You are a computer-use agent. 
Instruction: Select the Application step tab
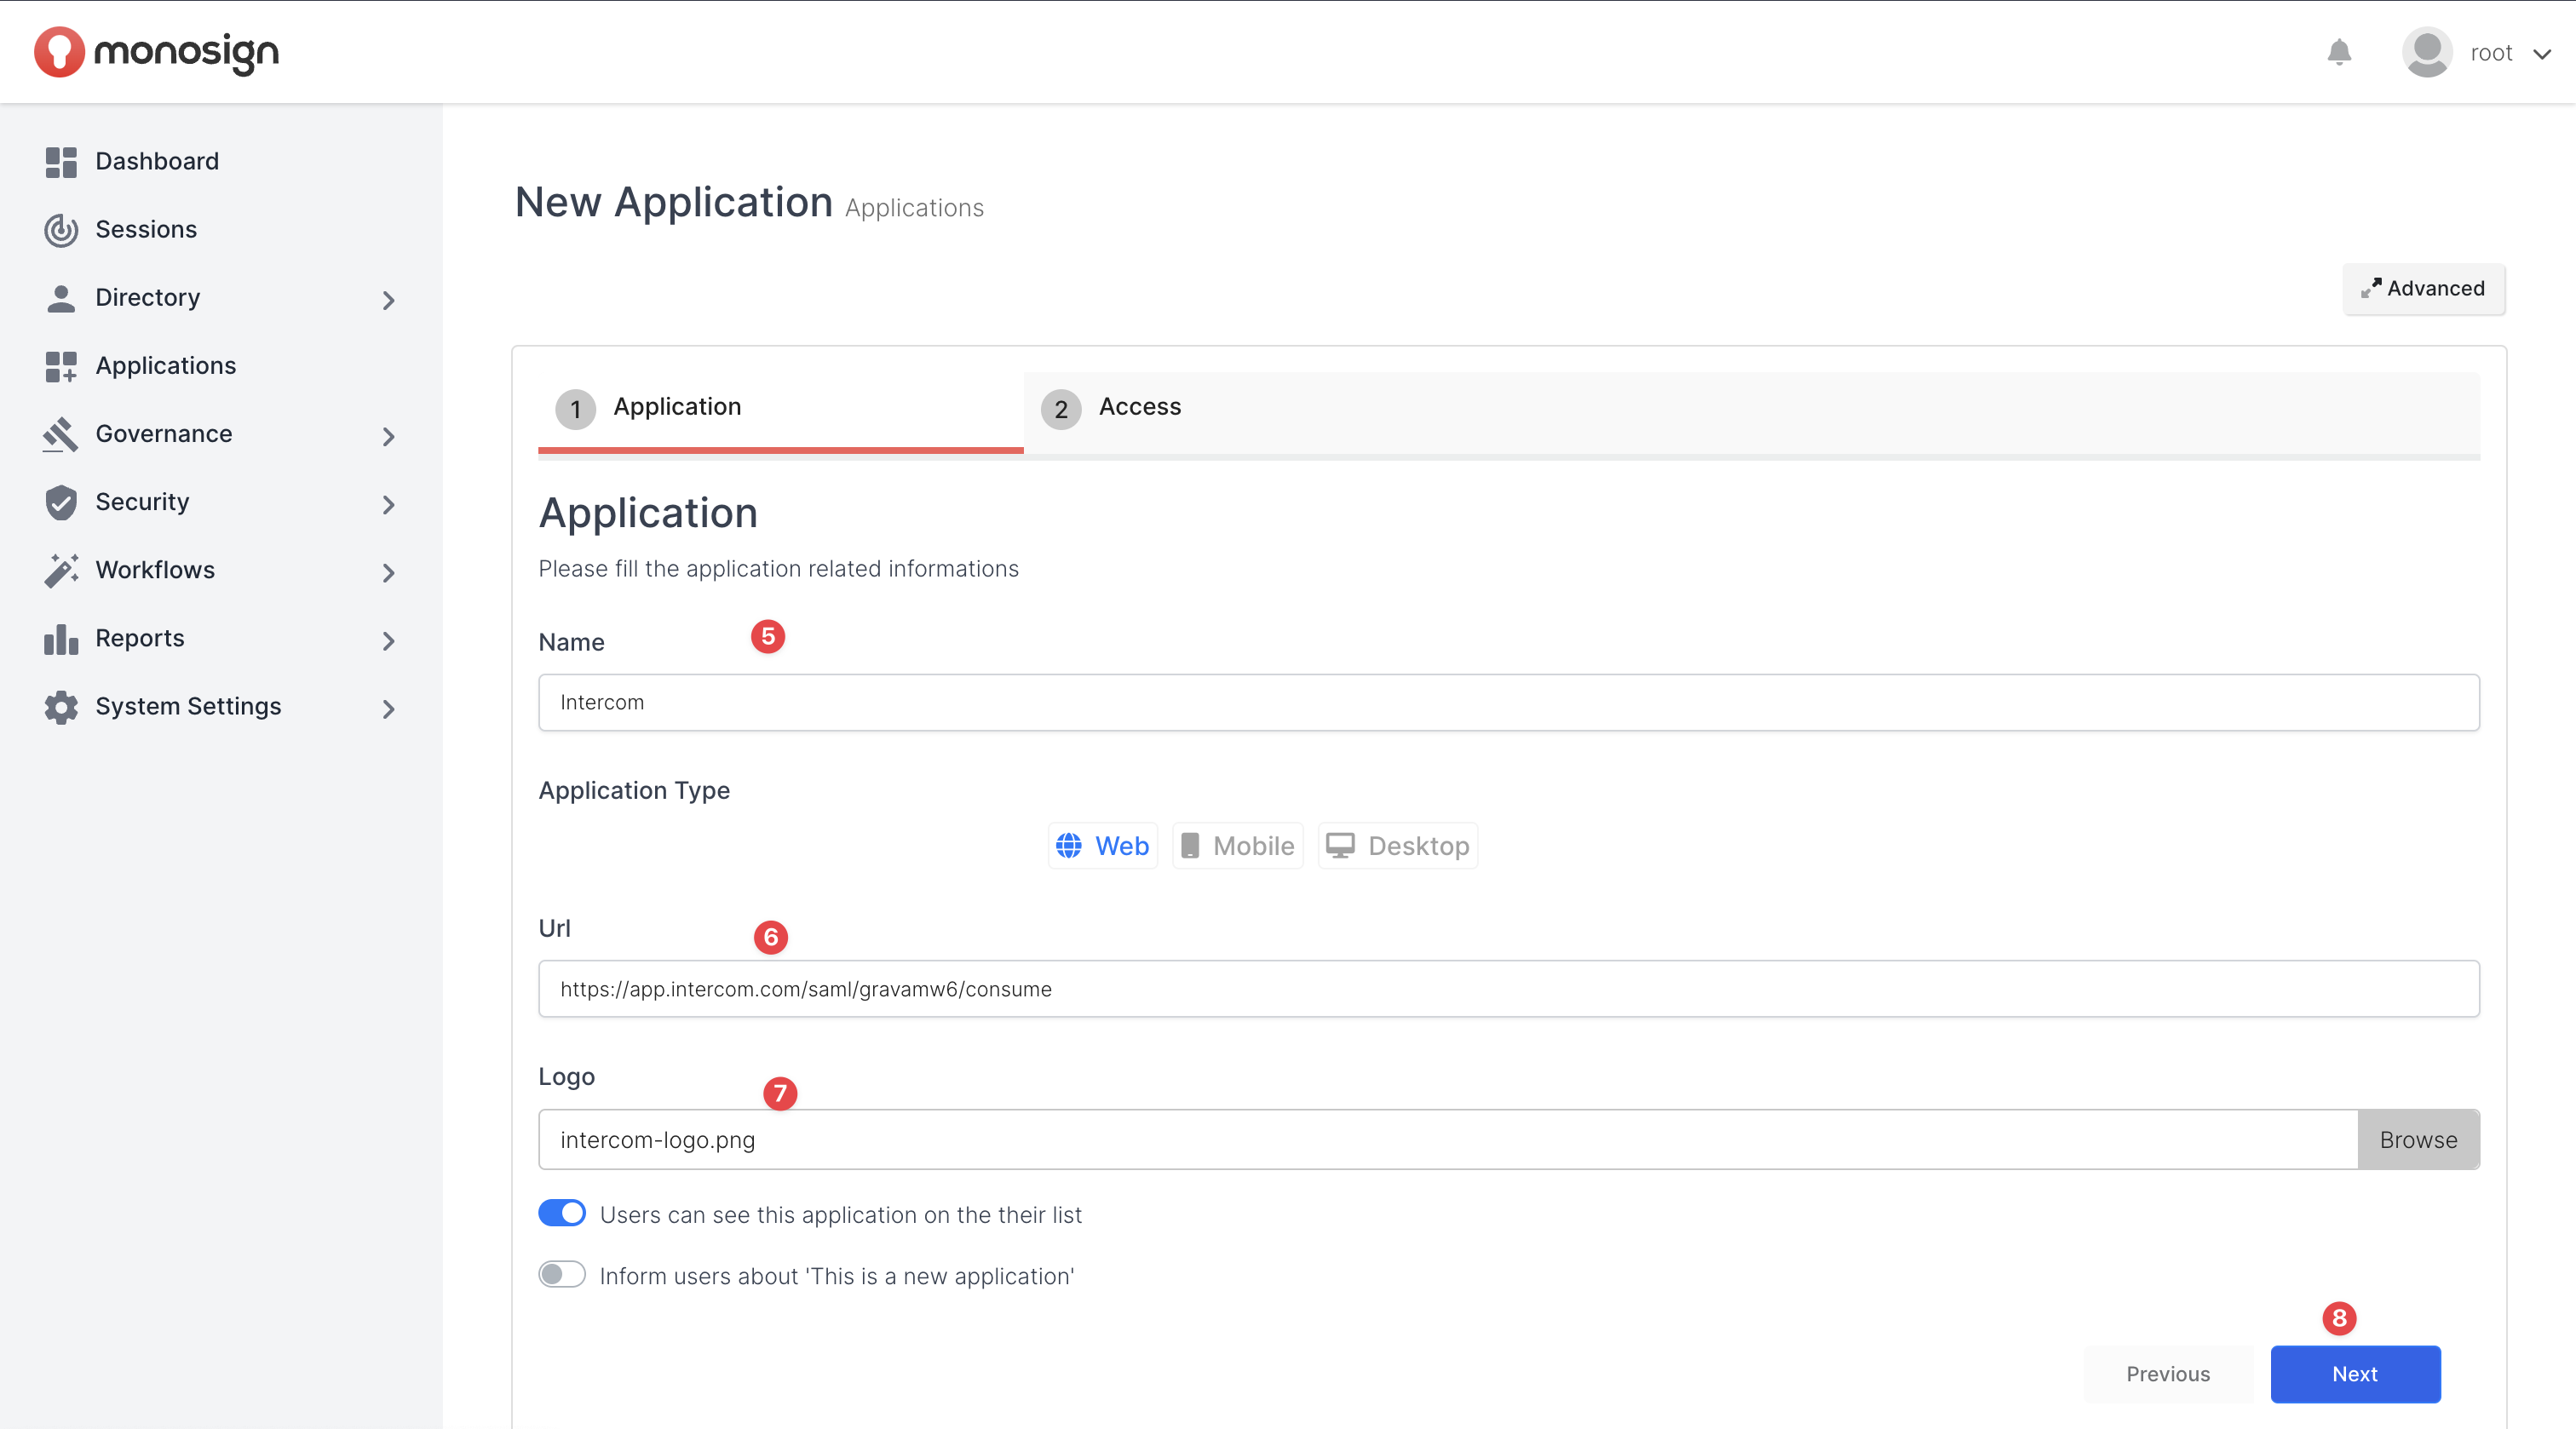click(676, 407)
